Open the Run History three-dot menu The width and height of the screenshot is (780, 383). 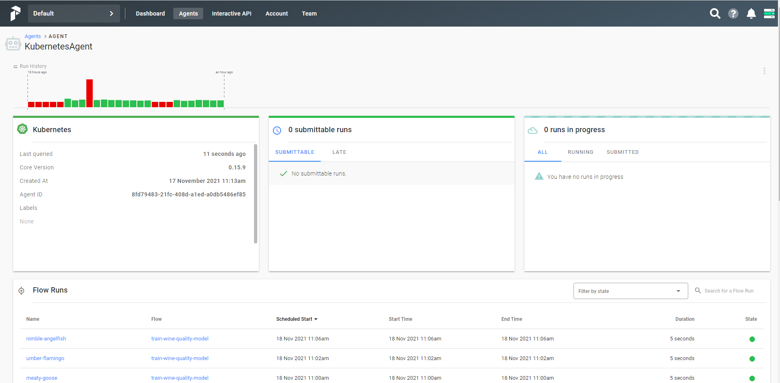764,71
